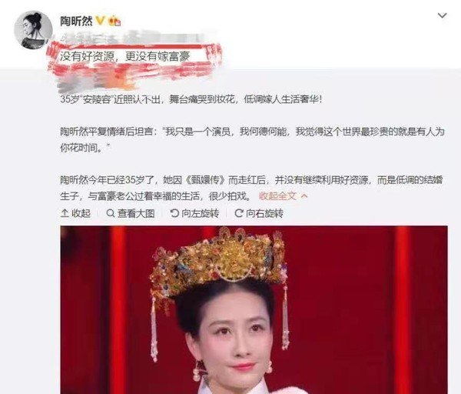The image size is (461, 394).
Task: Click the up-caret next to 收起全文
Action: click(304, 195)
